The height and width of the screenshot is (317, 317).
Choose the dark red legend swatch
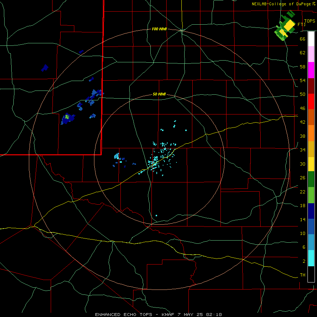pyautogui.click(x=311, y=86)
